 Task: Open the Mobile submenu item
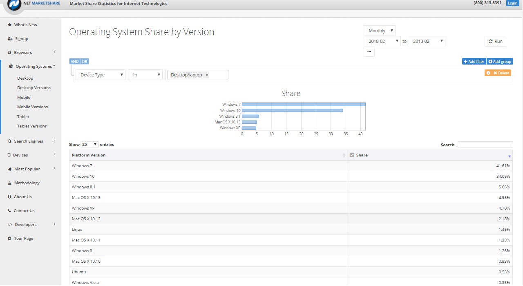click(24, 98)
